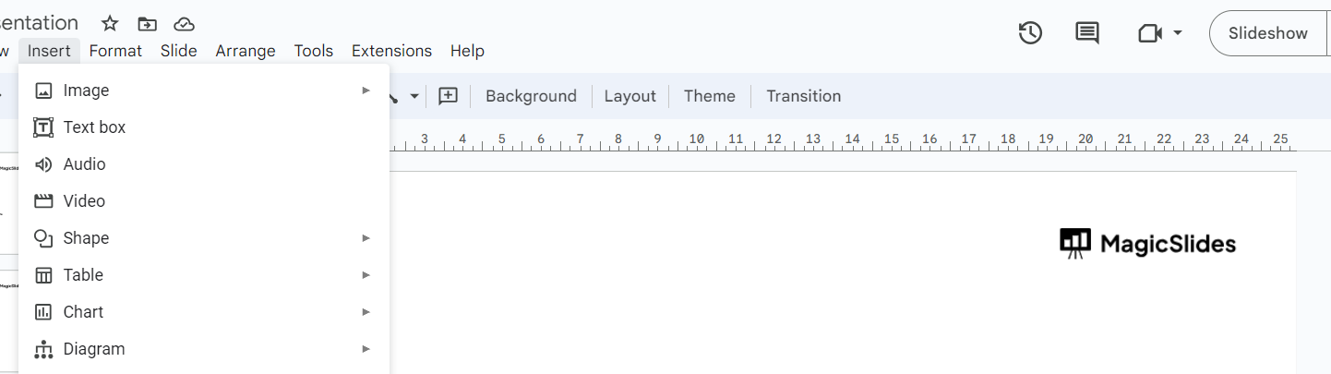Select Video in the Insert menu

click(x=84, y=201)
